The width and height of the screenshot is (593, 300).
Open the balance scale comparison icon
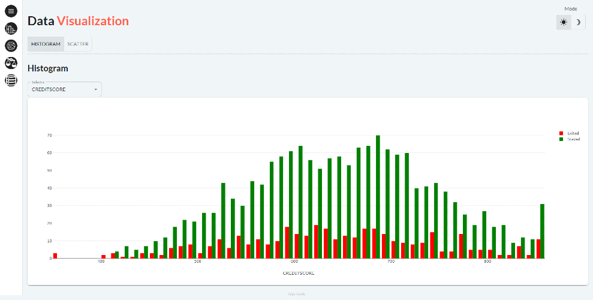point(11,63)
